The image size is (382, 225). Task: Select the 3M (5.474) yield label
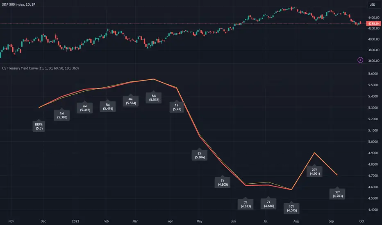108,106
